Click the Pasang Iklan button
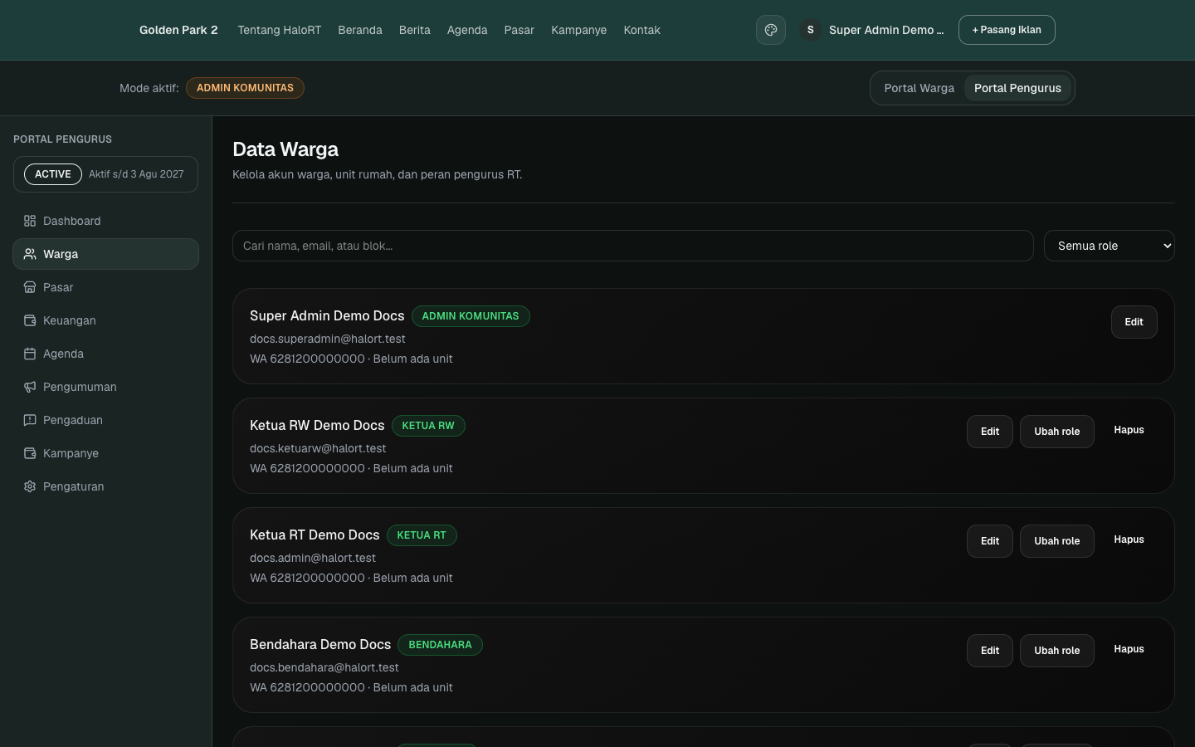This screenshot has width=1195, height=747. pyautogui.click(x=1007, y=30)
